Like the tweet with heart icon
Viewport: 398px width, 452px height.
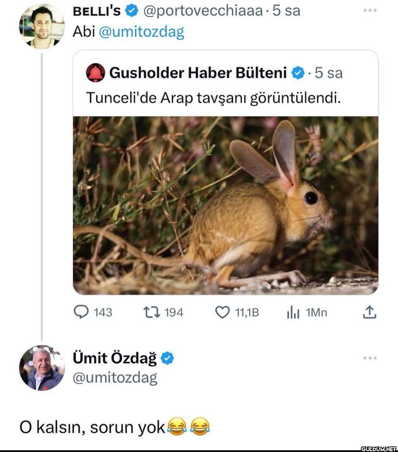tap(222, 312)
